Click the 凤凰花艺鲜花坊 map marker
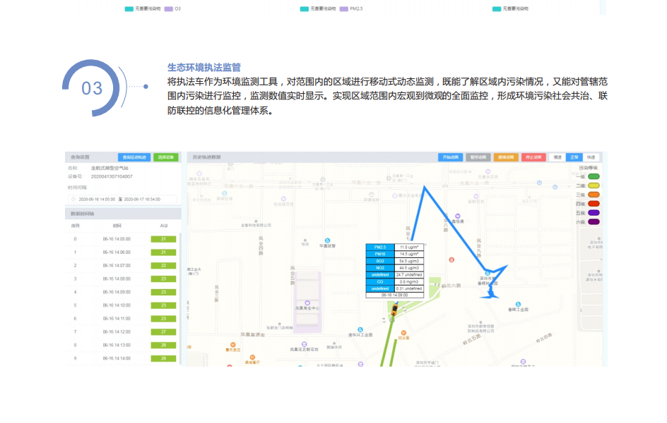Viewport: 667px width, 423px height. 304,344
